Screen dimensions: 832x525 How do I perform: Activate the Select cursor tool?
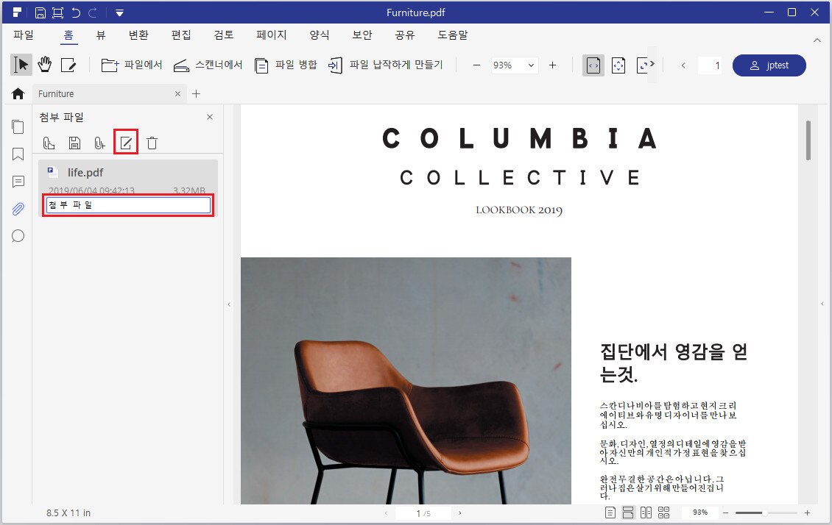(21, 65)
